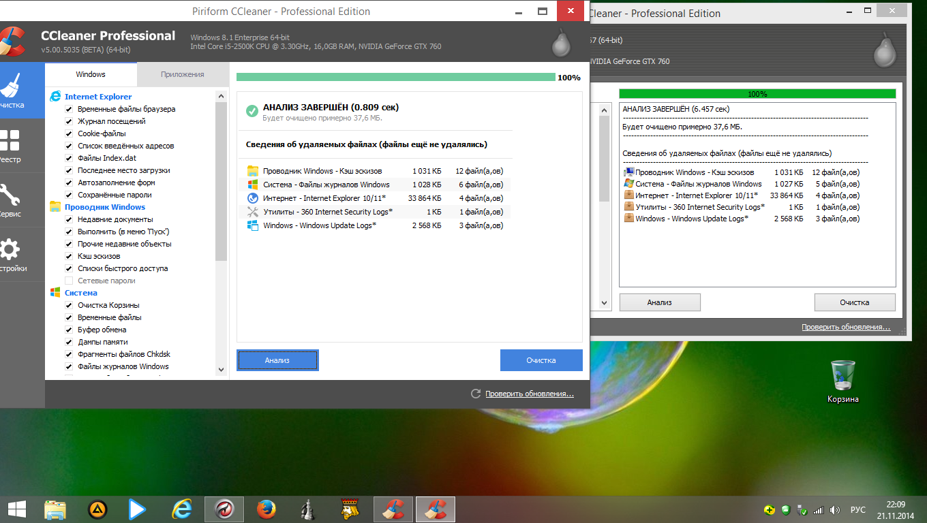Uncheck Недавние документы
The image size is (927, 523).
69,219
